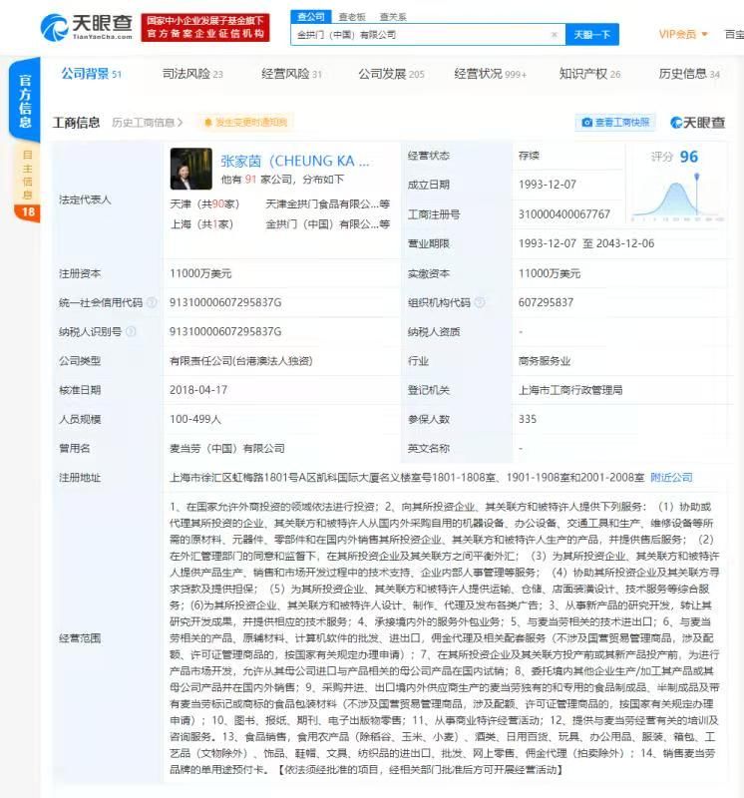Click the TianYanCha logo
This screenshot has width=744, height=798.
pyautogui.click(x=87, y=27)
